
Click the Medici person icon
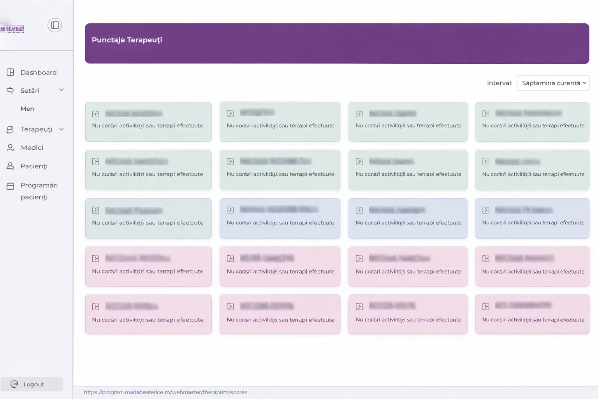tap(11, 148)
